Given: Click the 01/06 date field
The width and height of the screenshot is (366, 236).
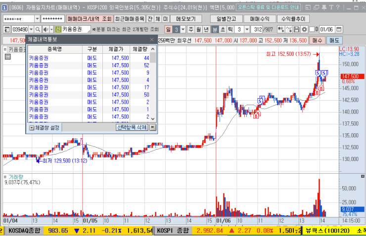Looking at the screenshot, I should click(327, 29).
